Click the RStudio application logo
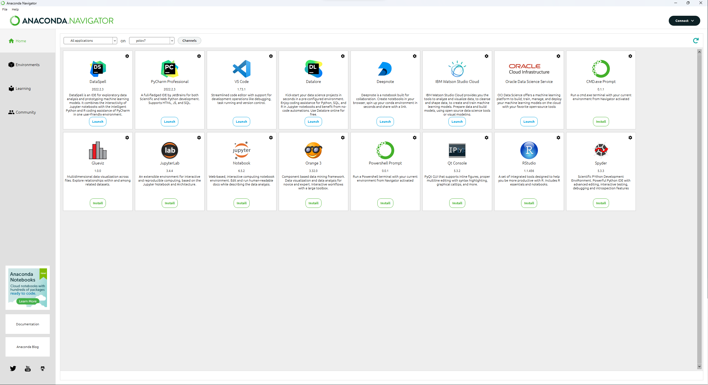 coord(529,150)
